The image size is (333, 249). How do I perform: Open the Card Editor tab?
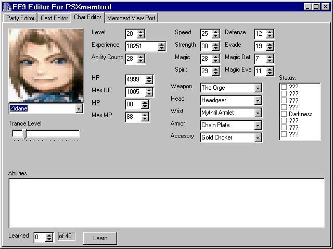54,18
